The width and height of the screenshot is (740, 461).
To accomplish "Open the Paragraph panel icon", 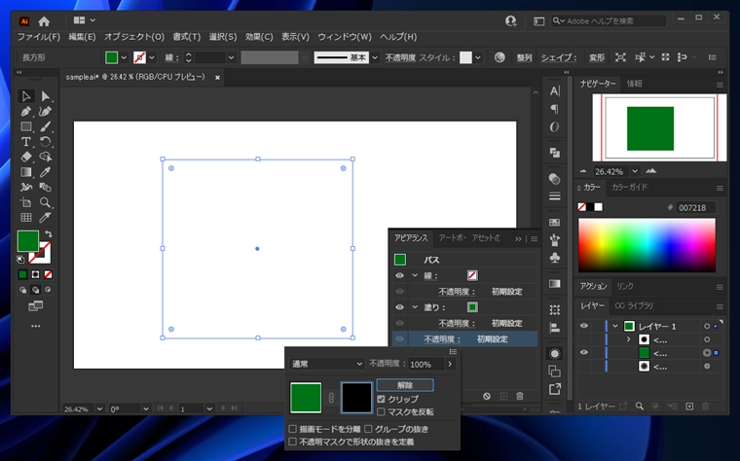I will click(555, 109).
